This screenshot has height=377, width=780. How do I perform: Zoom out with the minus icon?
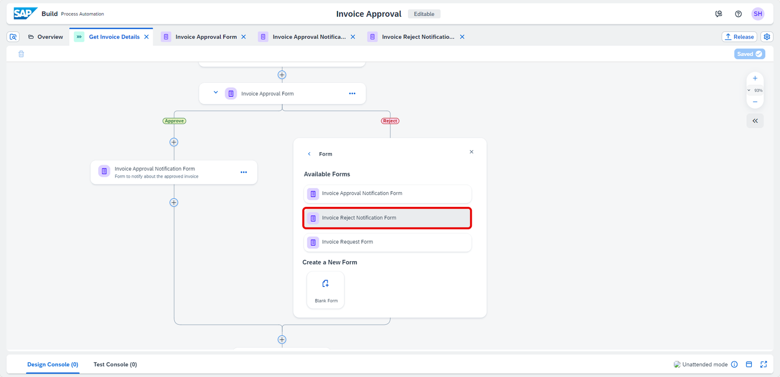(x=755, y=101)
